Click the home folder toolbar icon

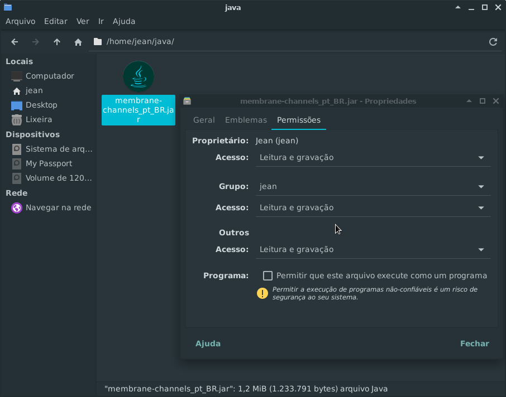[x=78, y=42]
